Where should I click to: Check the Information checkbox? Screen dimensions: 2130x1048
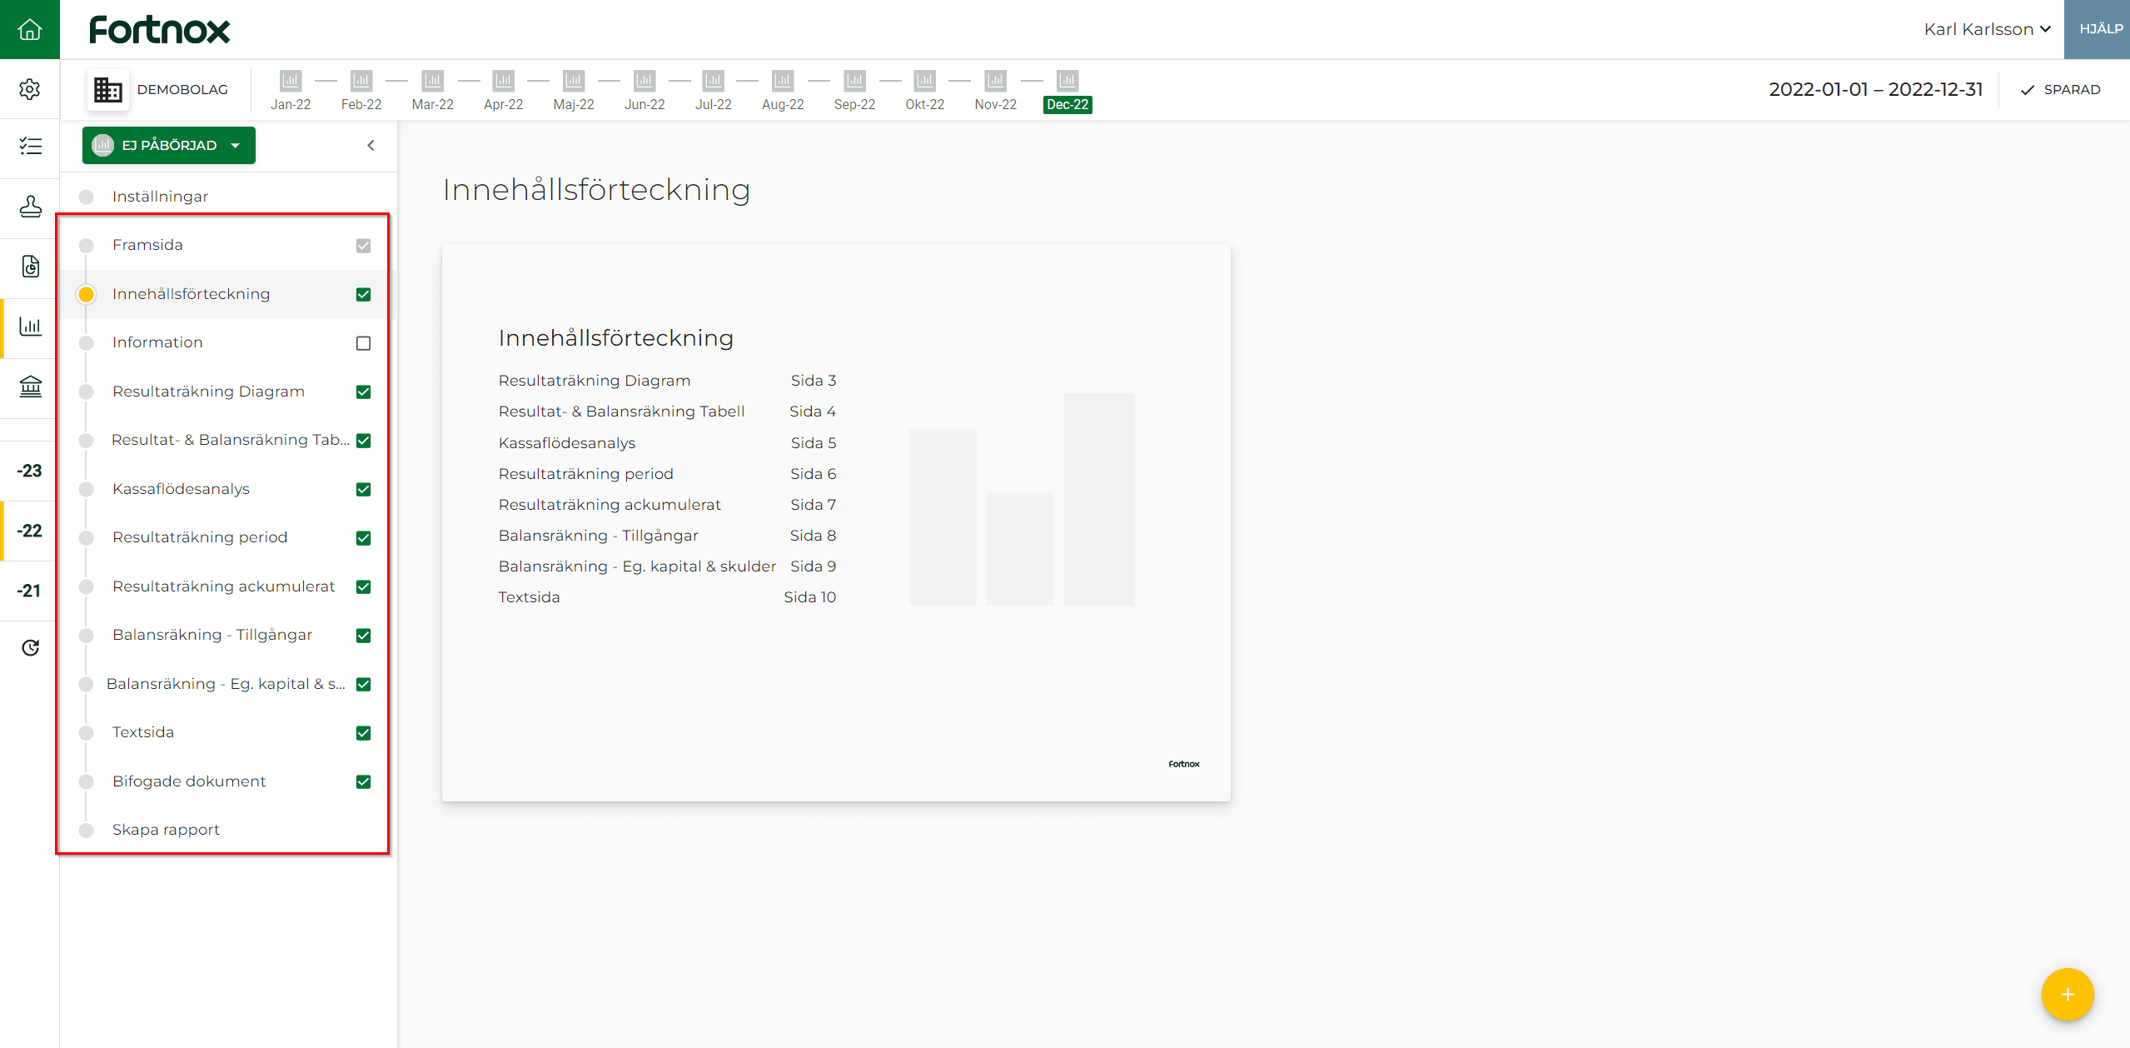(x=363, y=343)
